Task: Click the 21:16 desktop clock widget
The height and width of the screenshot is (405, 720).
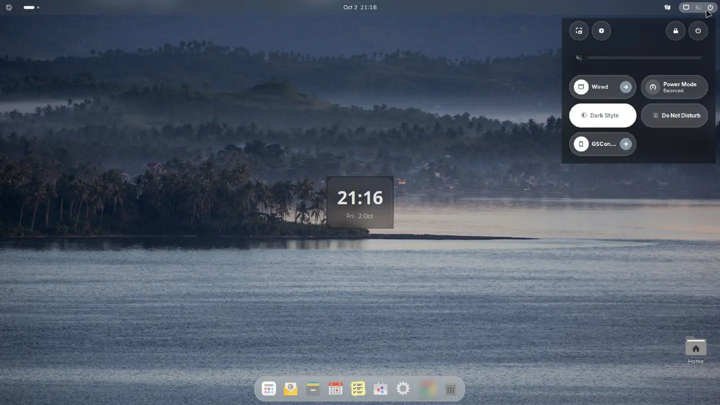Action: click(360, 202)
